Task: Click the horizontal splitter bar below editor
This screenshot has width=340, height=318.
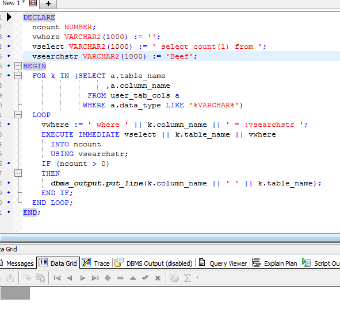Action: coord(170,238)
